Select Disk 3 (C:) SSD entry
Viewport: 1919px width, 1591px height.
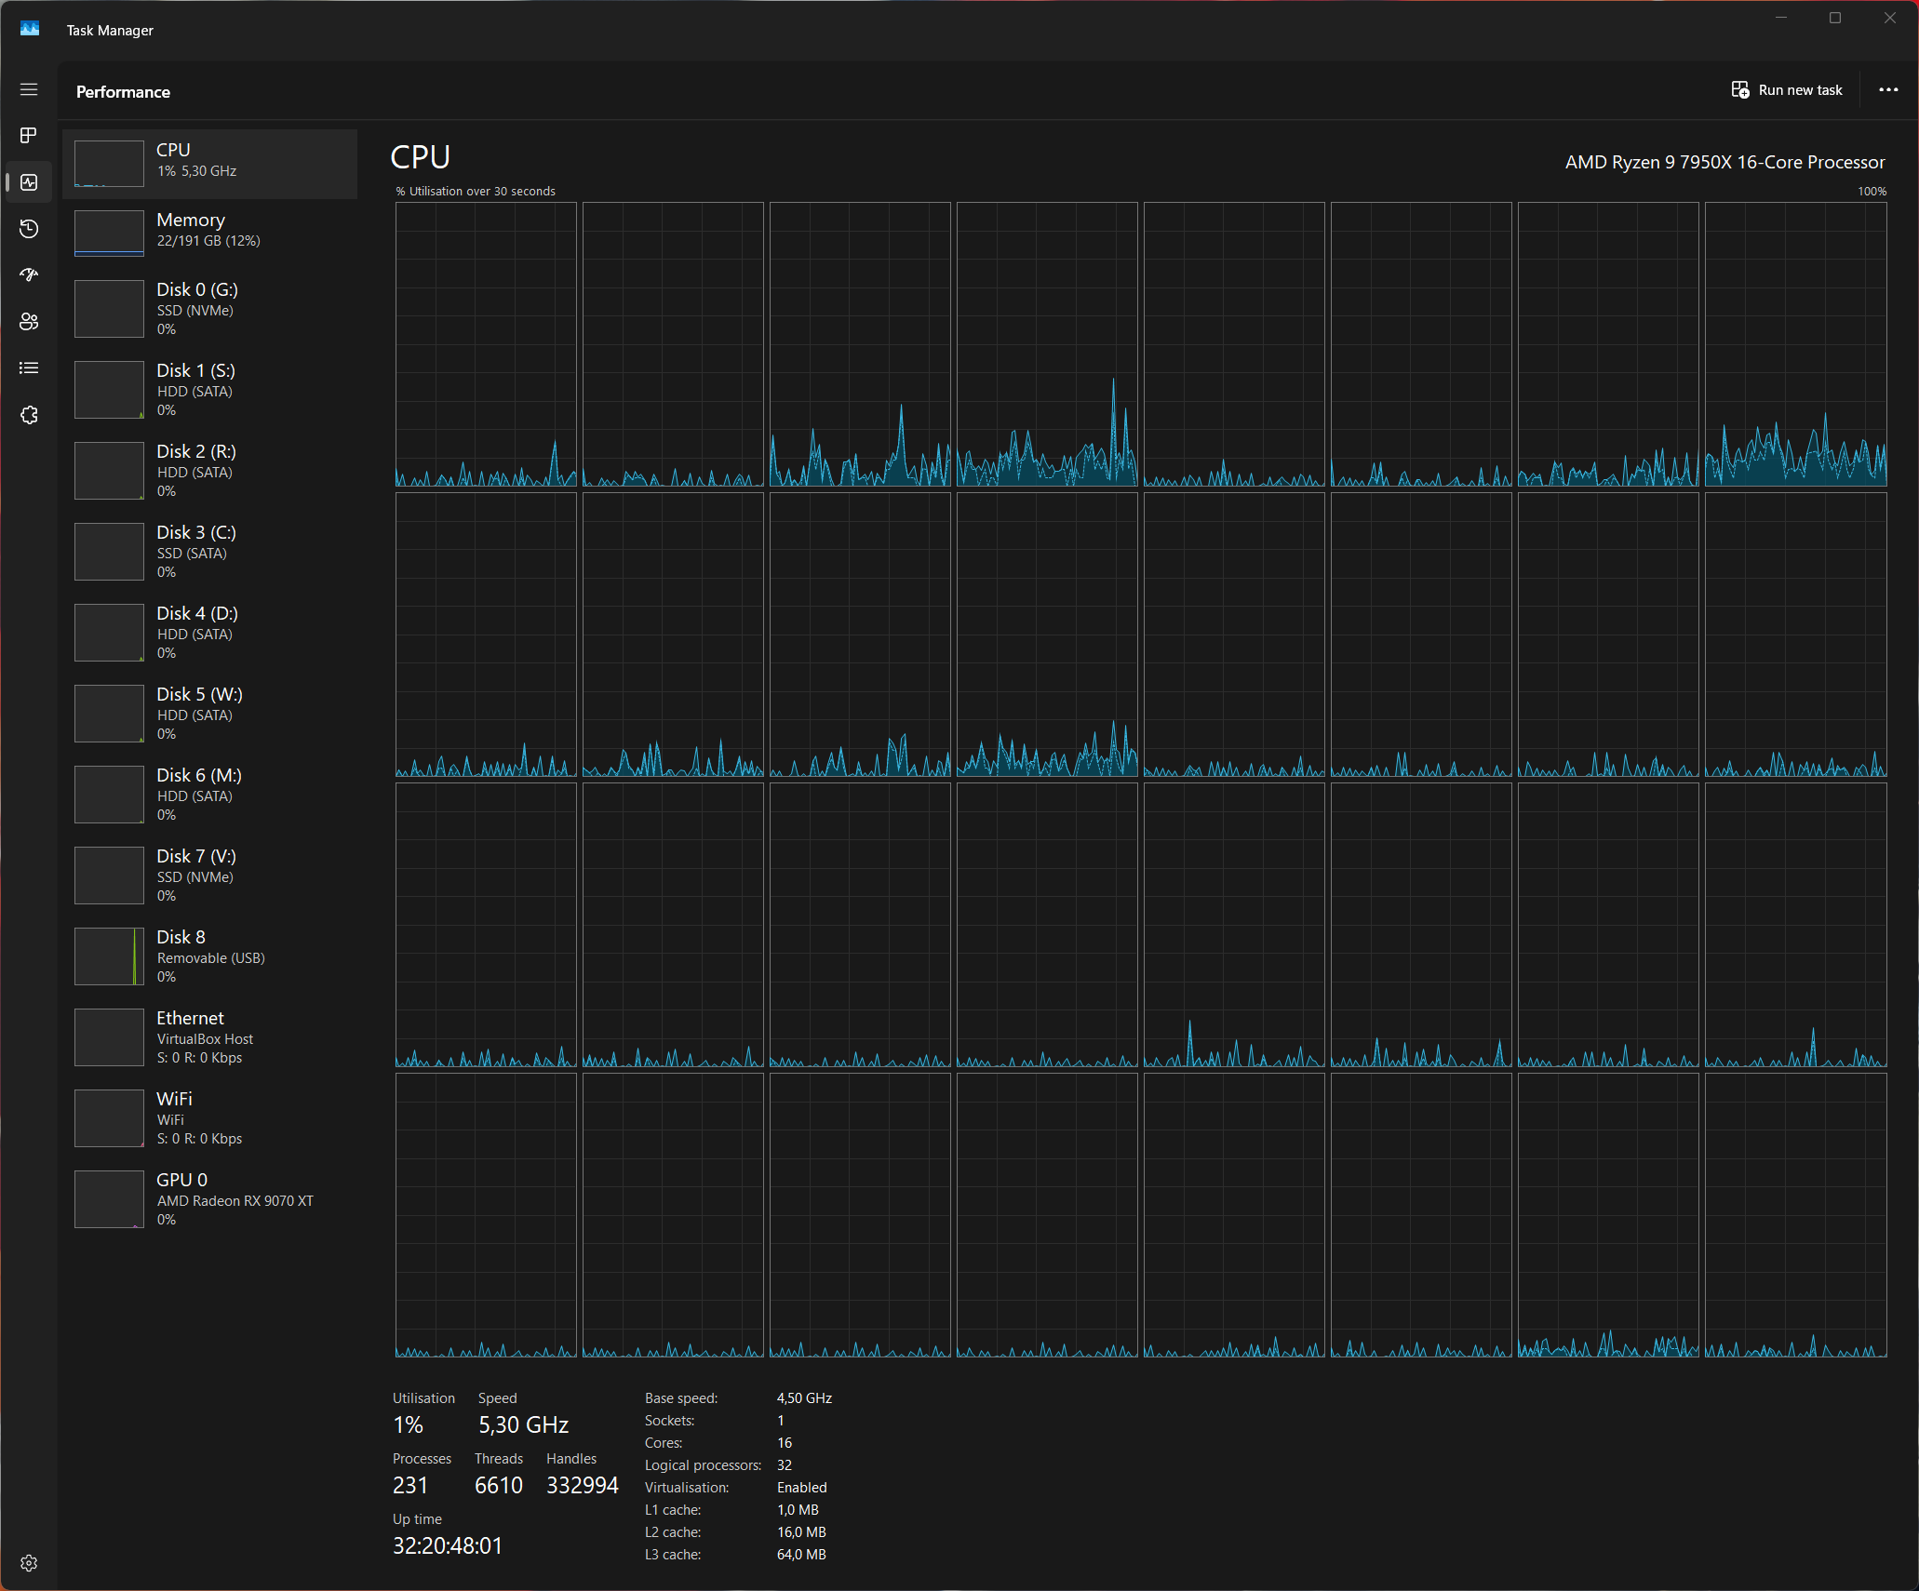pos(209,551)
